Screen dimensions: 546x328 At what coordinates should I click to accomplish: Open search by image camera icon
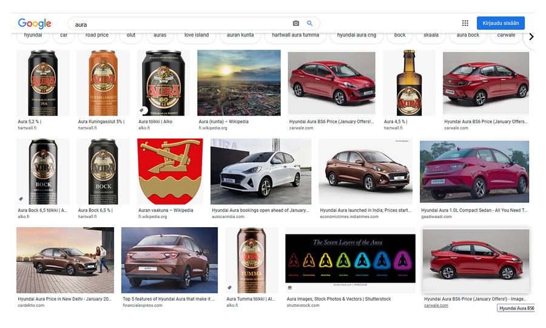[x=295, y=23]
